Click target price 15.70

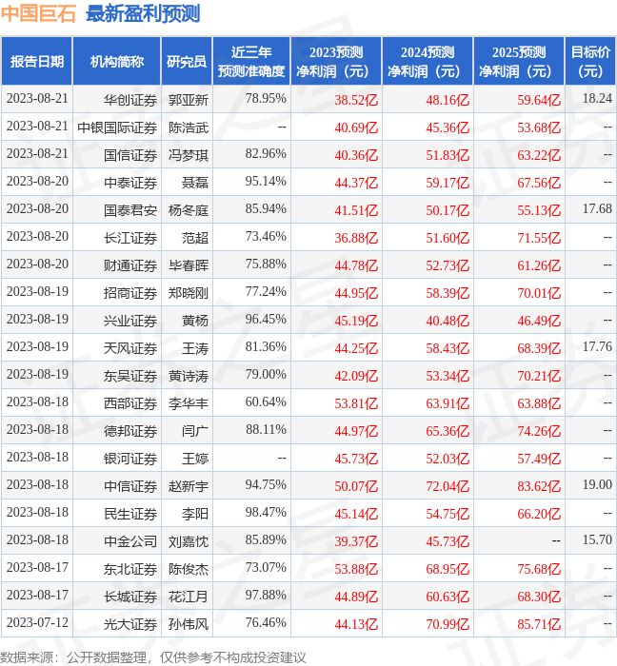597,539
